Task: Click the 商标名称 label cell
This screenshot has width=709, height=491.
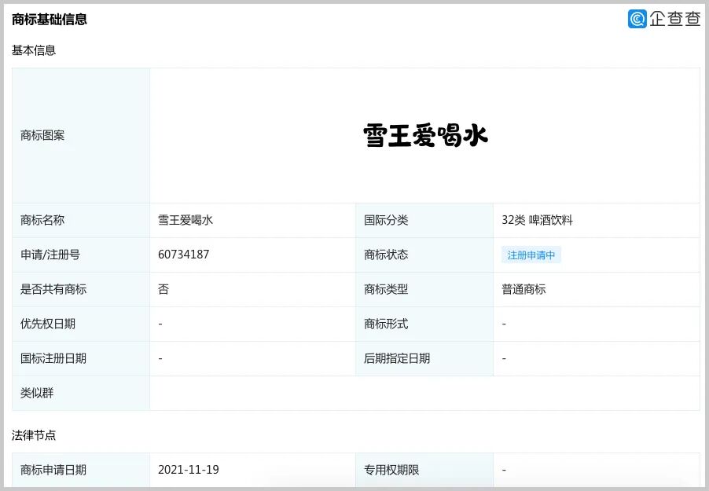Action: tap(81, 220)
